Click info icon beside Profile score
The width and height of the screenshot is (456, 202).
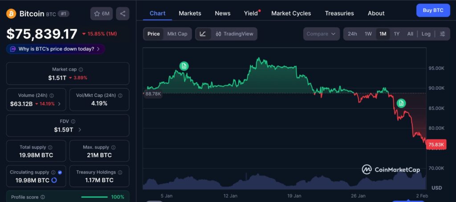[43, 197]
